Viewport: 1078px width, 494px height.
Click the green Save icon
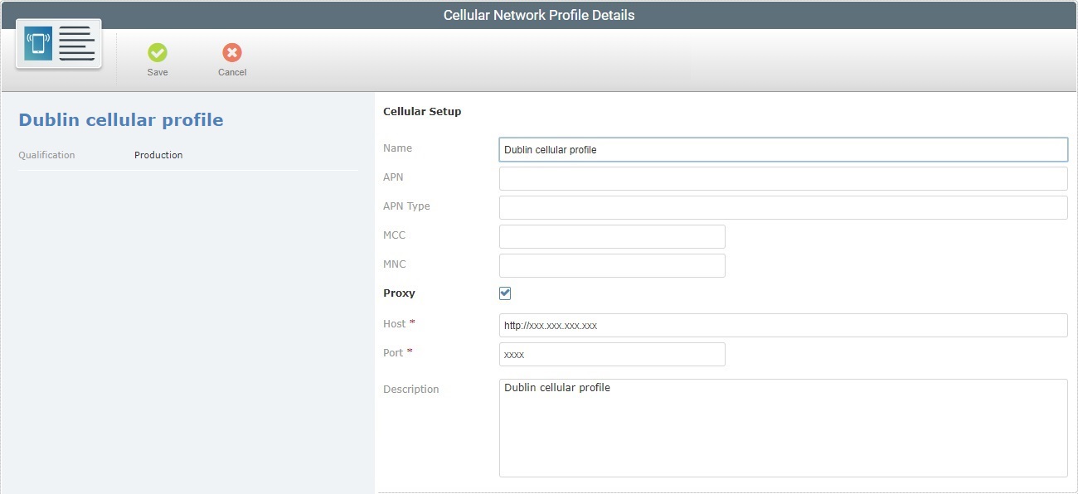click(158, 52)
